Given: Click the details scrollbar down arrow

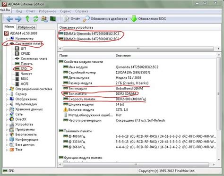Looking at the screenshot, I should coord(219,159).
